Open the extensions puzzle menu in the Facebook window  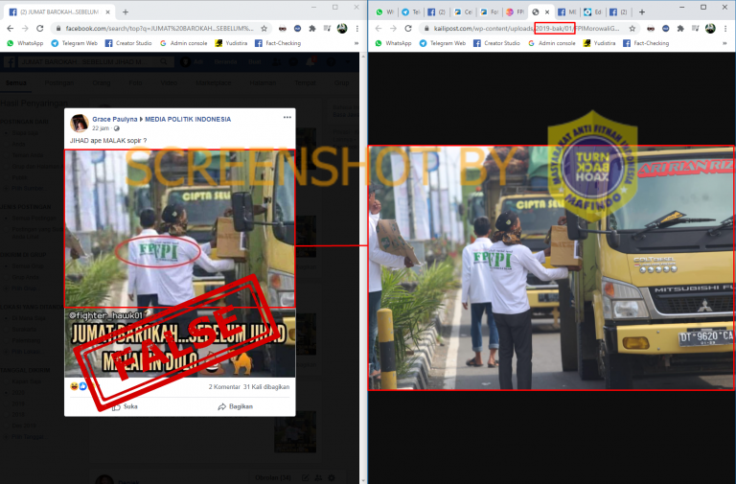click(x=312, y=29)
